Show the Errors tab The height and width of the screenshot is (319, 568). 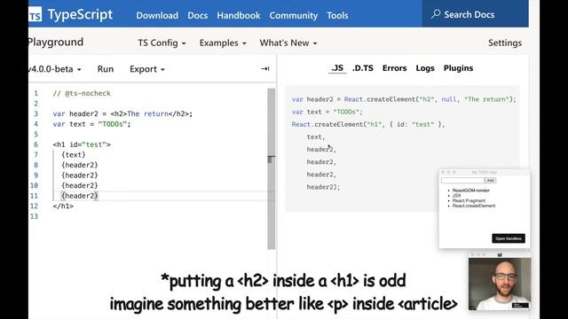tap(394, 68)
